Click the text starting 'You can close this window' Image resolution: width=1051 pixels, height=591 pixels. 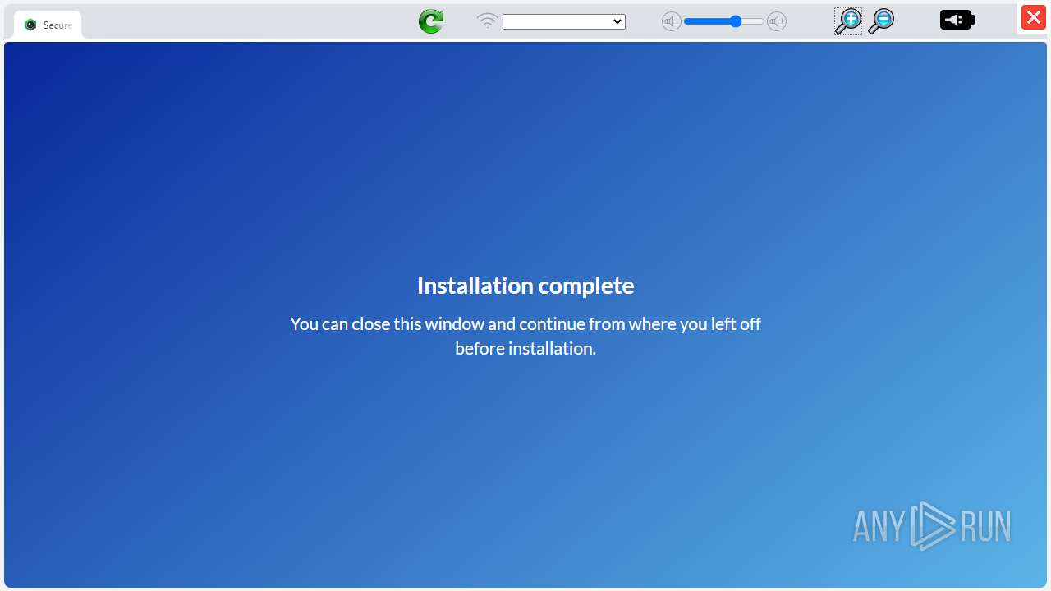(525, 336)
